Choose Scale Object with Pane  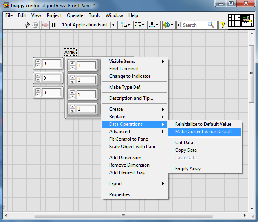pos(135,147)
